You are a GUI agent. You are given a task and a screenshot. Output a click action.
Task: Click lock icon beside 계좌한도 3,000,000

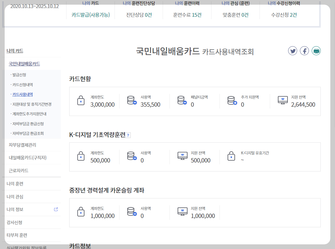(x=81, y=100)
